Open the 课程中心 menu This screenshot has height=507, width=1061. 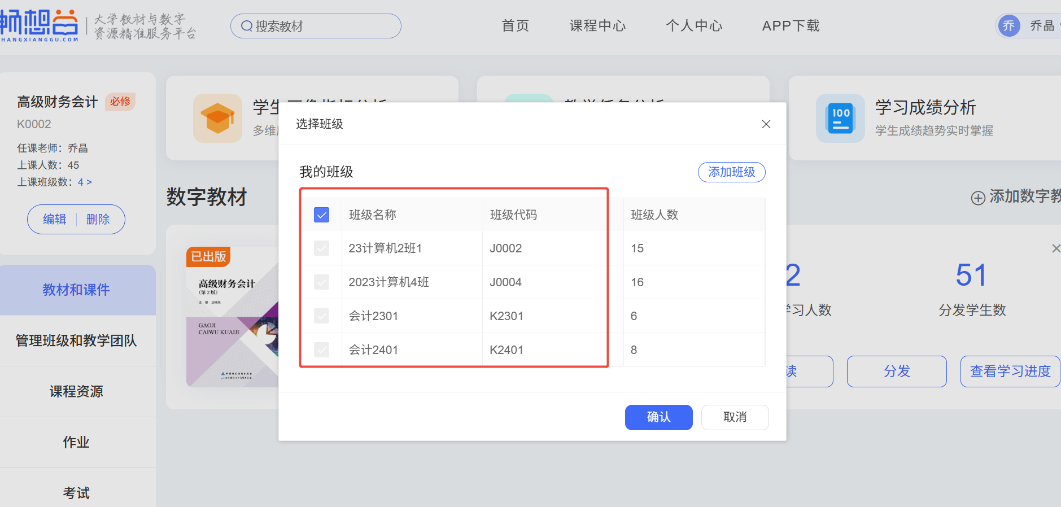(x=597, y=26)
